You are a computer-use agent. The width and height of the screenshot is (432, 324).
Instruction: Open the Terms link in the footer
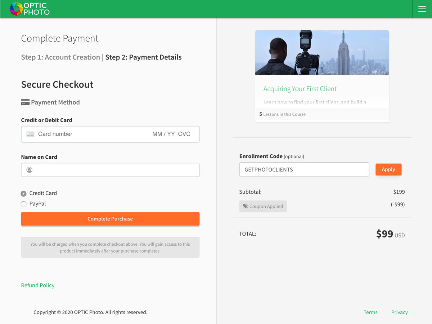coord(370,312)
